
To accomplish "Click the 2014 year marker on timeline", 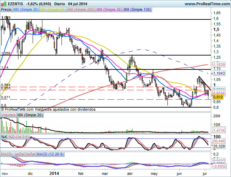I will (55, 173).
